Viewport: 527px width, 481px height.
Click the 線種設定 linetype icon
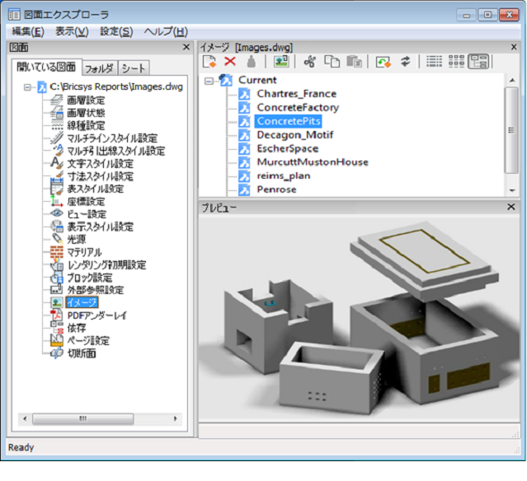point(57,125)
